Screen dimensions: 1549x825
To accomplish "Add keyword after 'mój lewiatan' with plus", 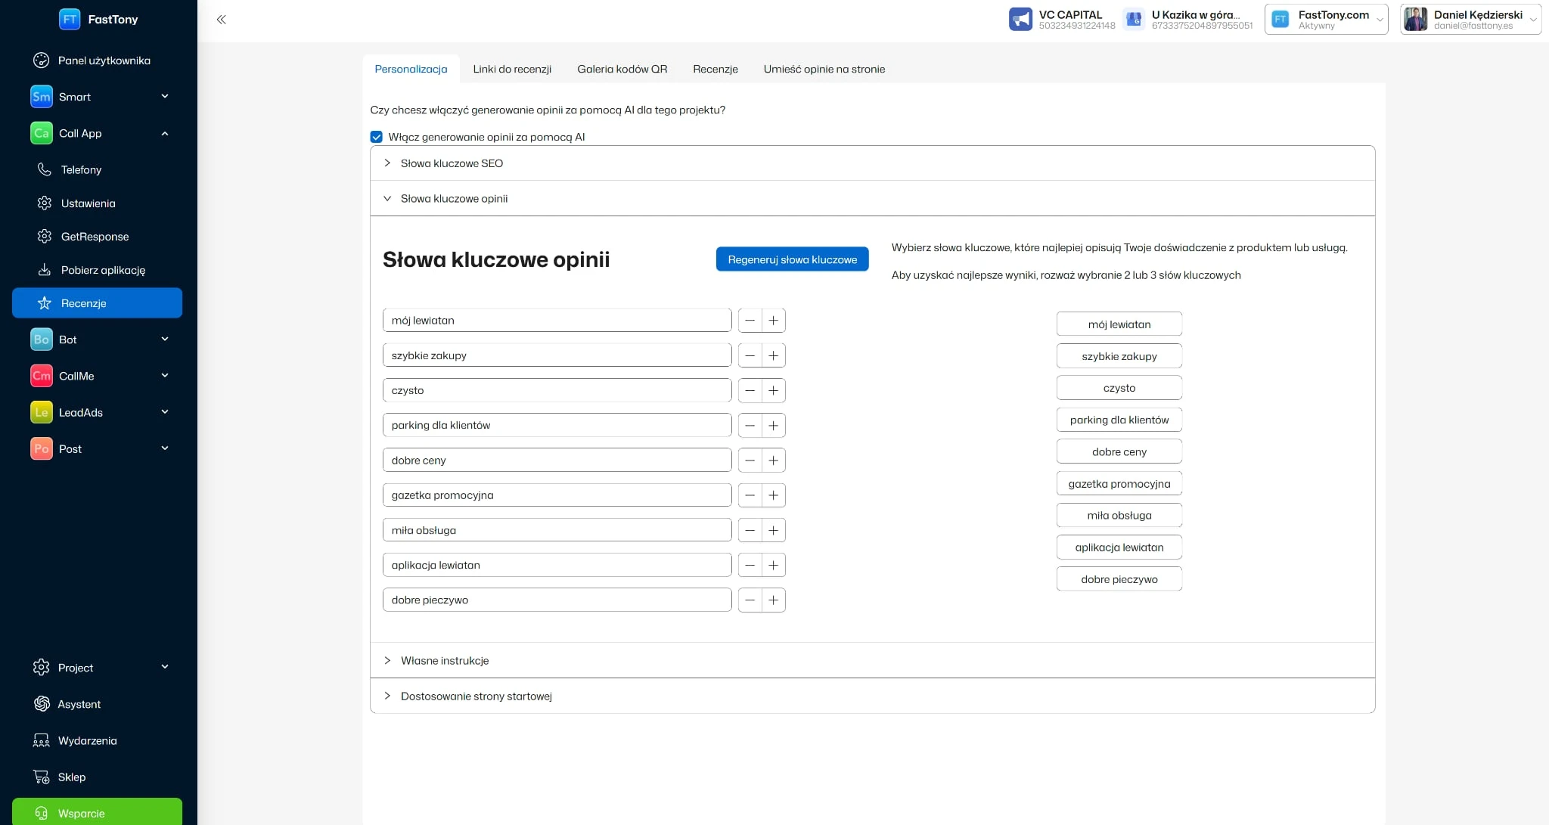I will click(774, 321).
